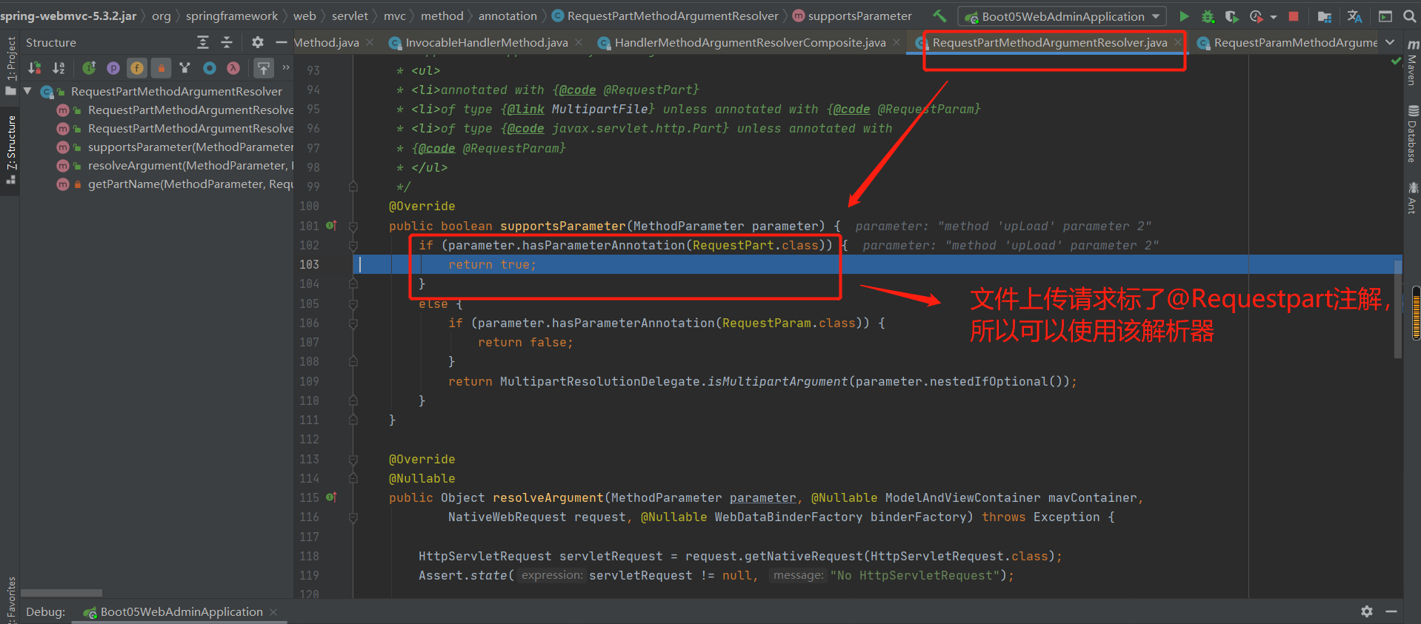Show hidden editor tabs dropdown
The image size is (1421, 624).
click(x=1390, y=42)
